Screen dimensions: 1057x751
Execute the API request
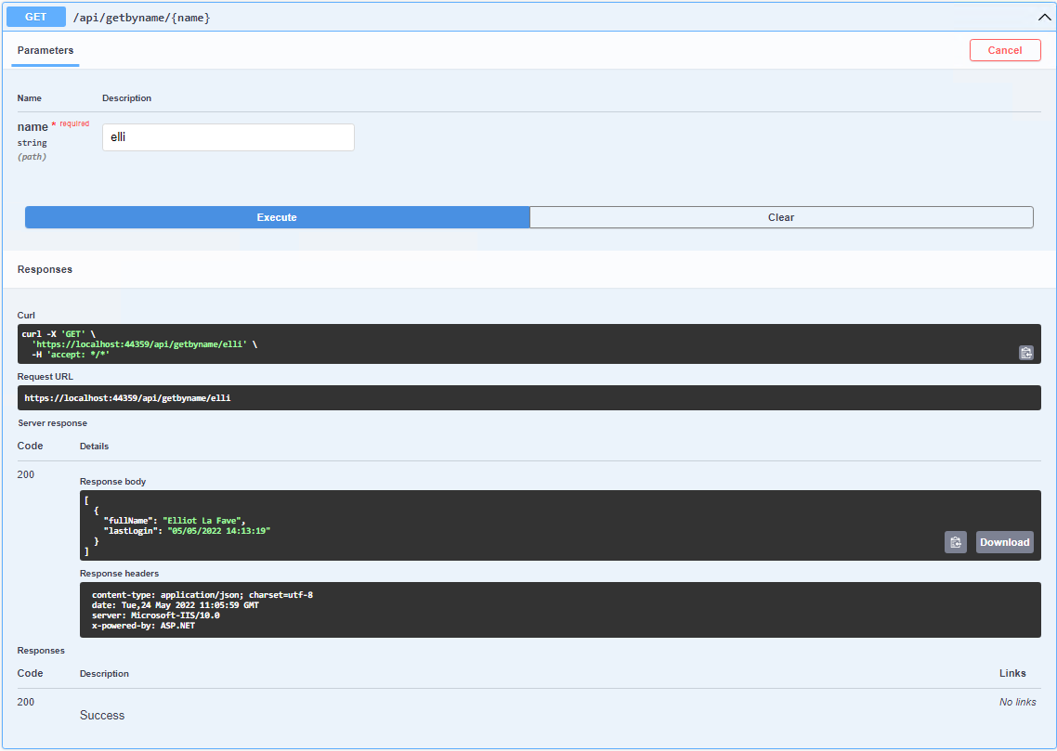277,217
